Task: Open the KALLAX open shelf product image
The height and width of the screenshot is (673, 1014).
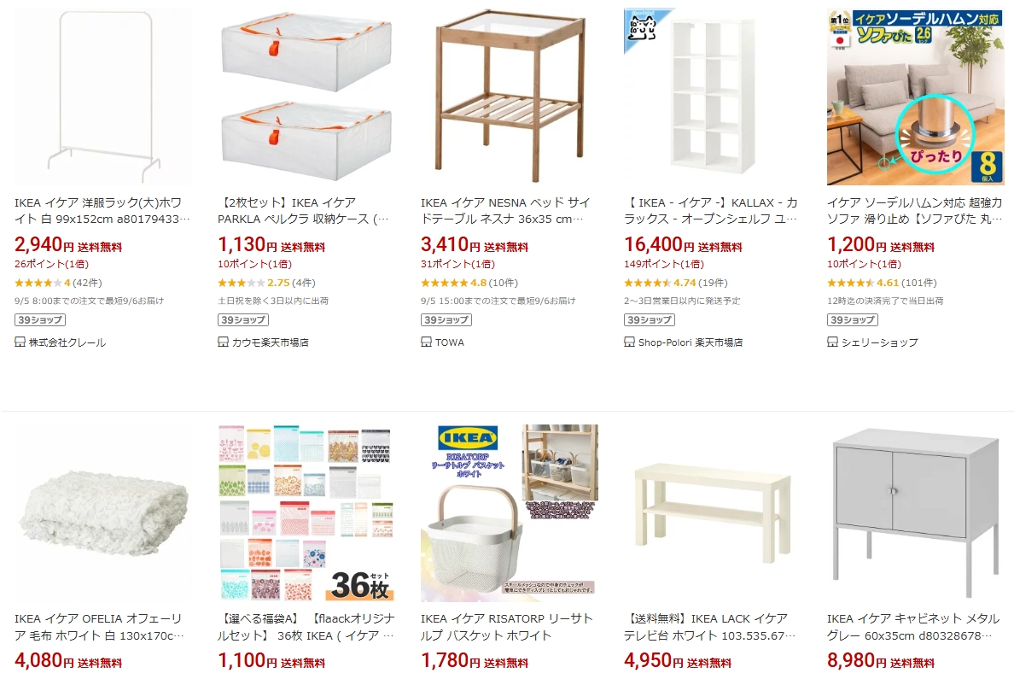Action: [x=713, y=97]
